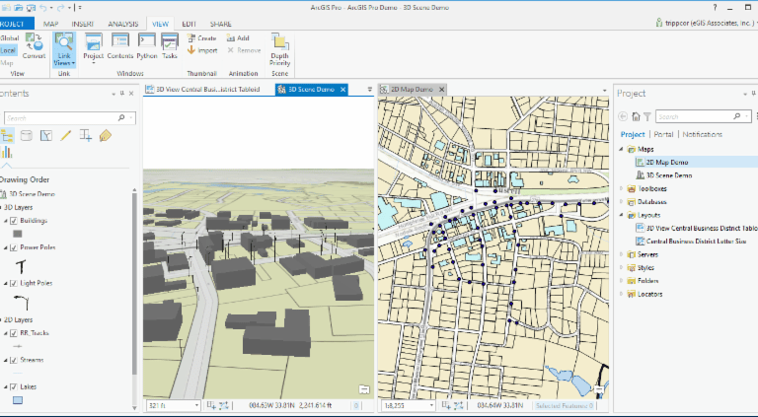Switch to the ANALYSIS ribbon tab

tap(122, 23)
